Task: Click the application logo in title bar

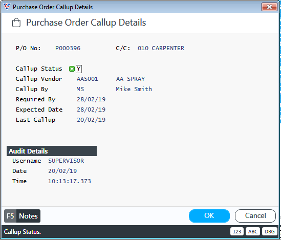Action: tap(7, 7)
